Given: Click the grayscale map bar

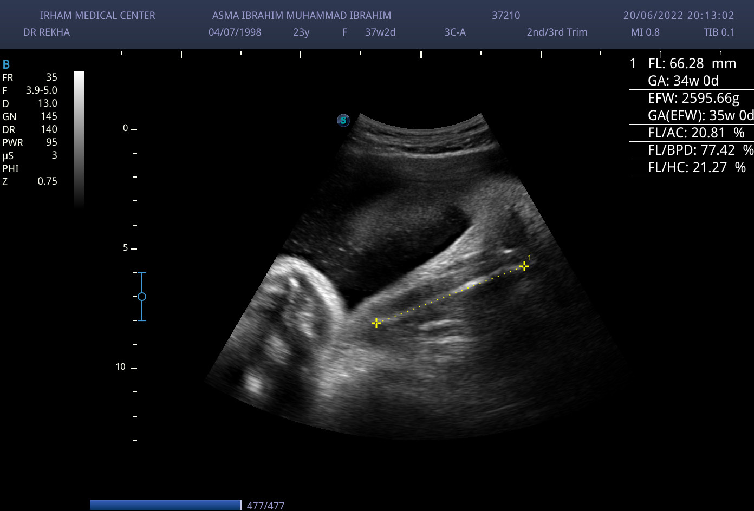Looking at the screenshot, I should coord(79,138).
